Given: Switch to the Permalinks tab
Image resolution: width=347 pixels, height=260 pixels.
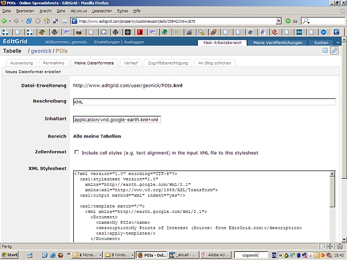Looking at the screenshot, I should click(x=54, y=63).
